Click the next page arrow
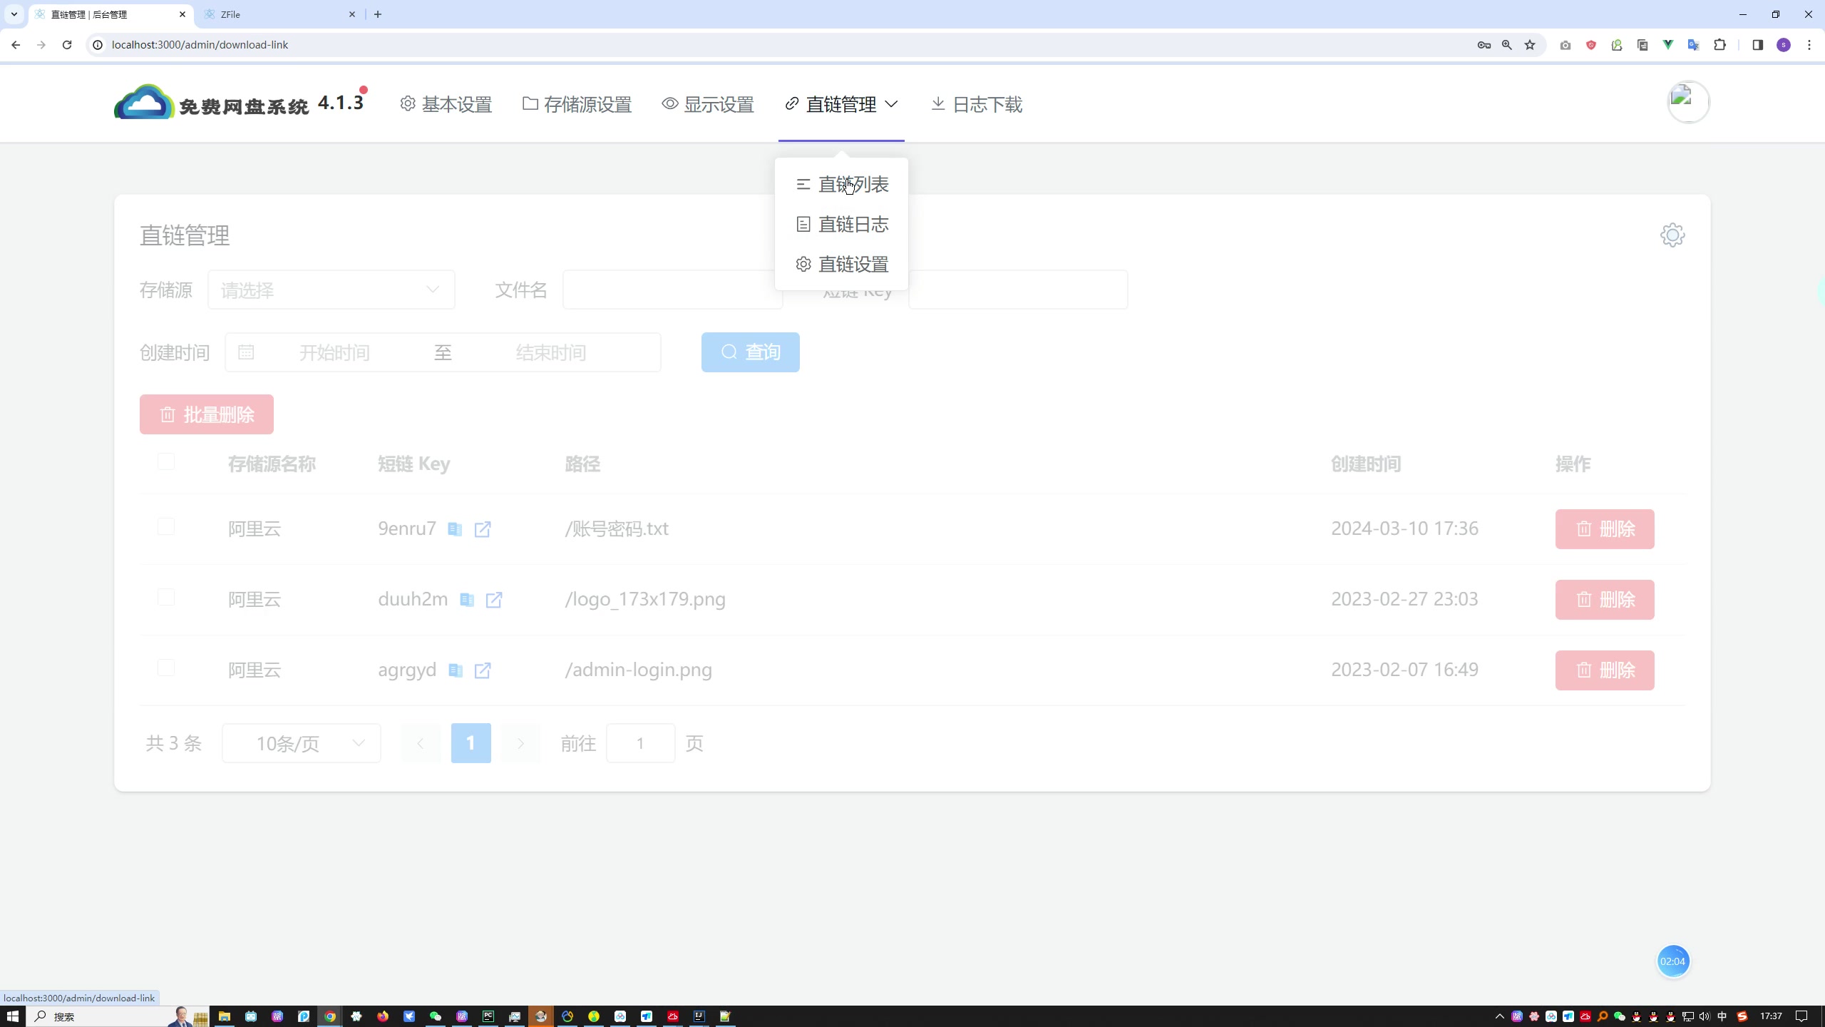This screenshot has height=1027, width=1825. click(x=520, y=743)
